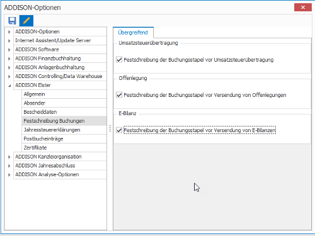Image resolution: width=315 pixels, height=236 pixels.
Task: Select ADDISON Kanzleiorganisation tree item
Action: [60, 157]
